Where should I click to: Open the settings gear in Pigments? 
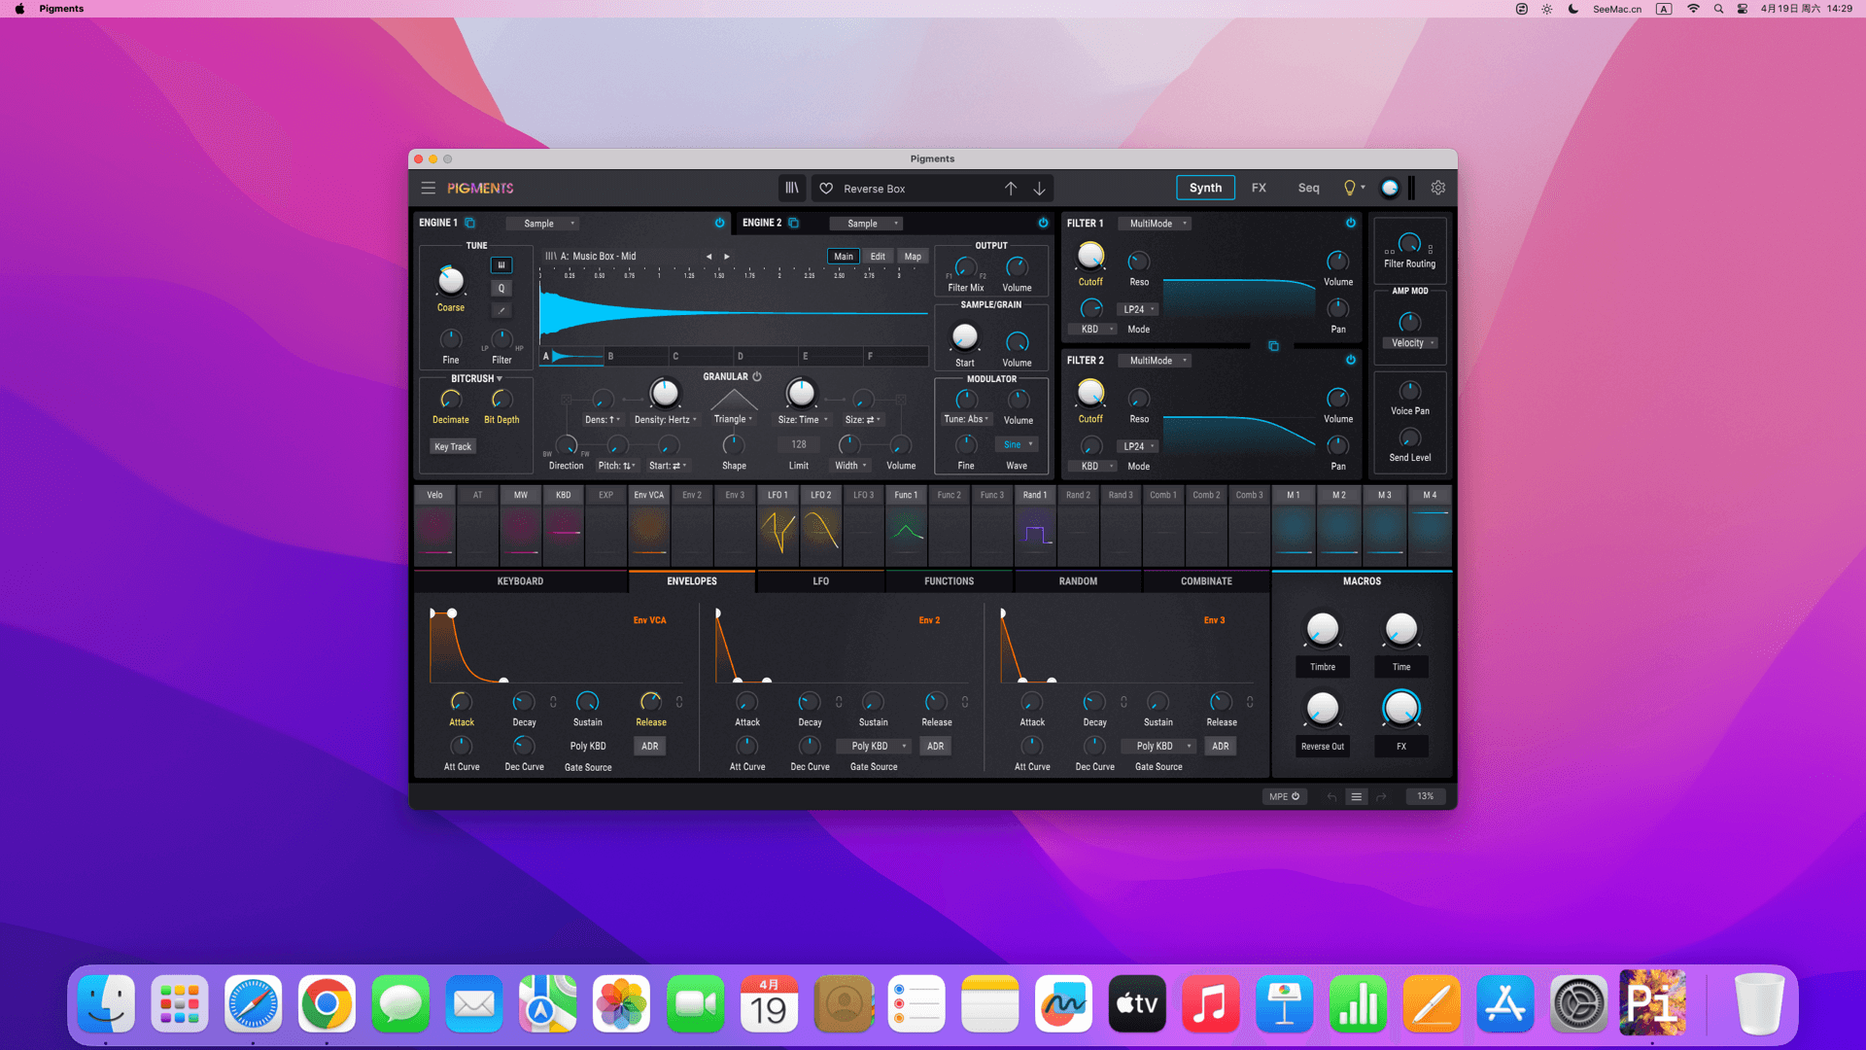click(1438, 188)
